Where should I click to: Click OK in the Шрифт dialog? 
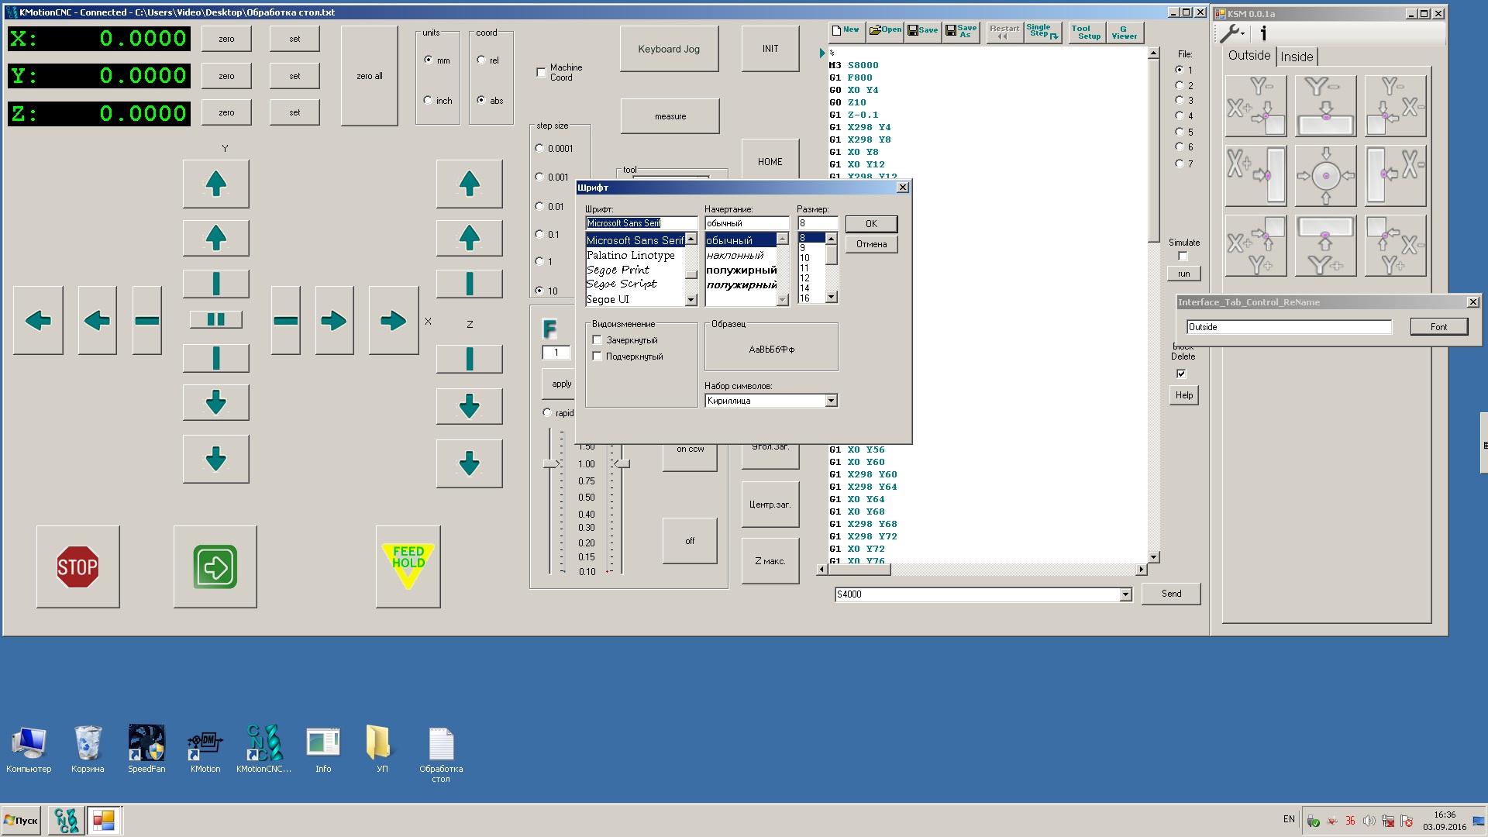pos(871,224)
